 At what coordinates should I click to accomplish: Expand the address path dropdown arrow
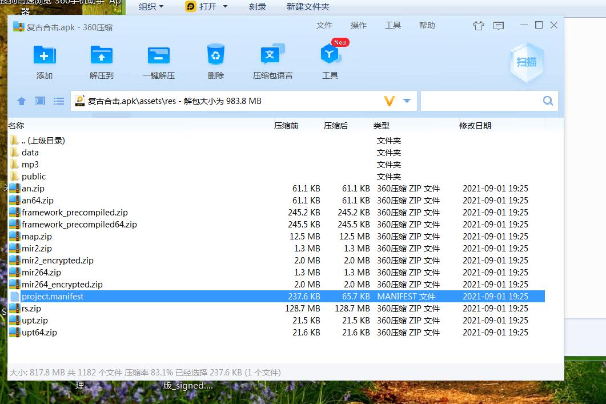click(407, 101)
